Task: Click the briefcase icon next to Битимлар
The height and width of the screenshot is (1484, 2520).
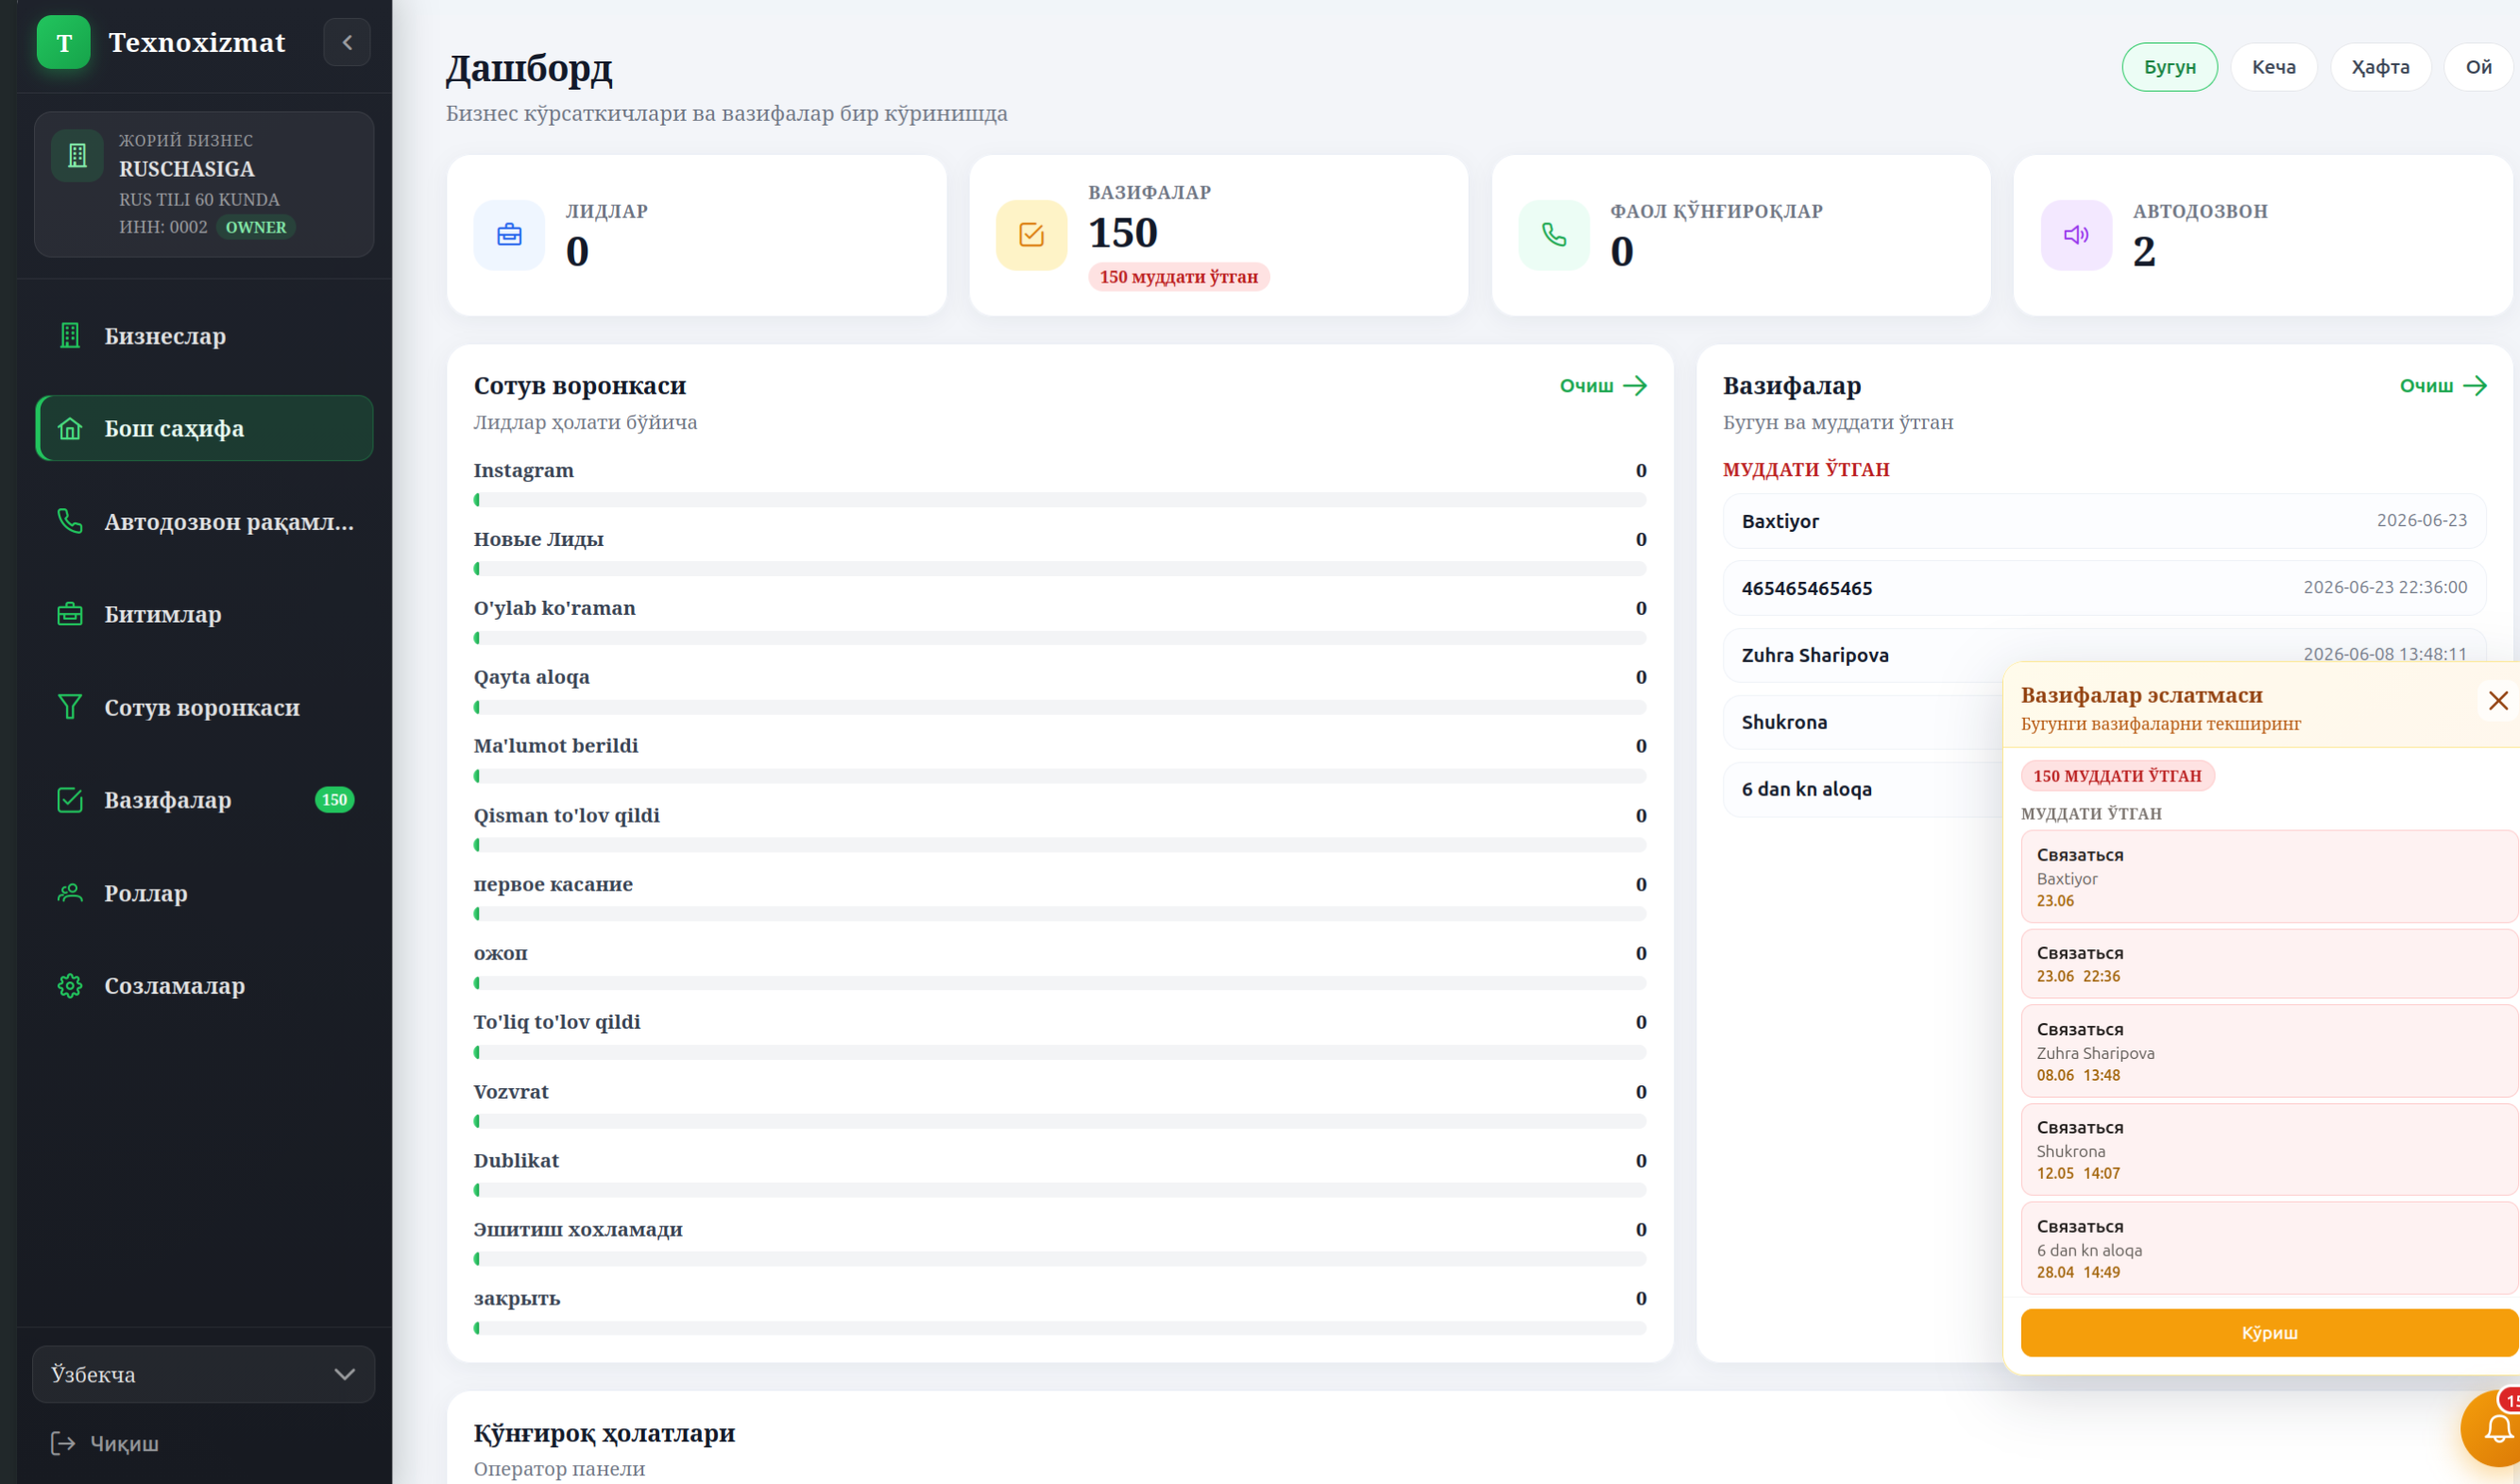Action: pos(70,614)
